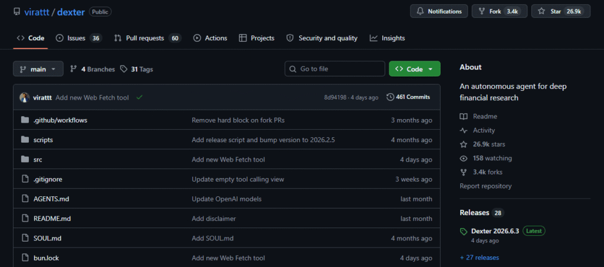Open the Releases 28 heading
604x267 pixels.
481,213
